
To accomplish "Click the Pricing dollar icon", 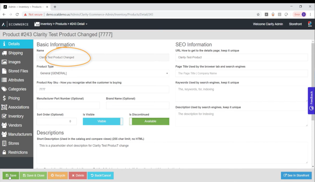I will (x=4, y=98).
